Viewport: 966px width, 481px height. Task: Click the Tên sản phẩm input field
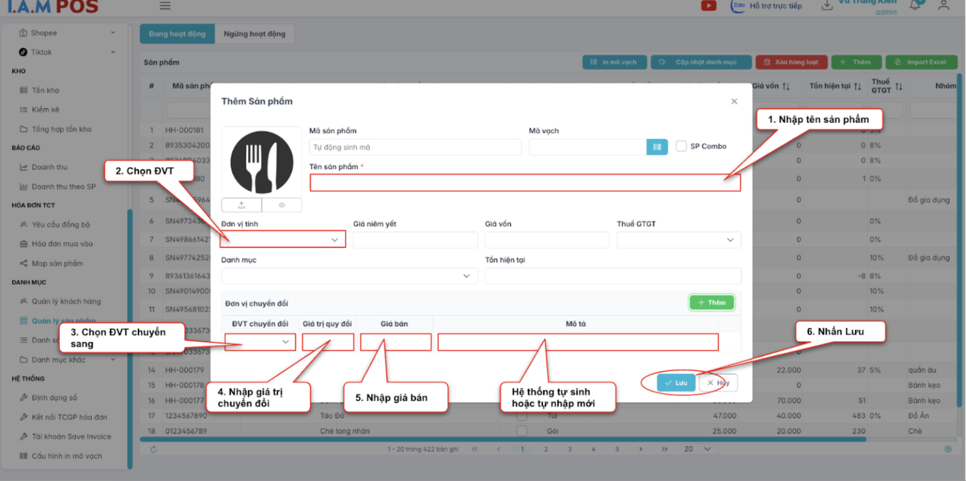click(525, 183)
